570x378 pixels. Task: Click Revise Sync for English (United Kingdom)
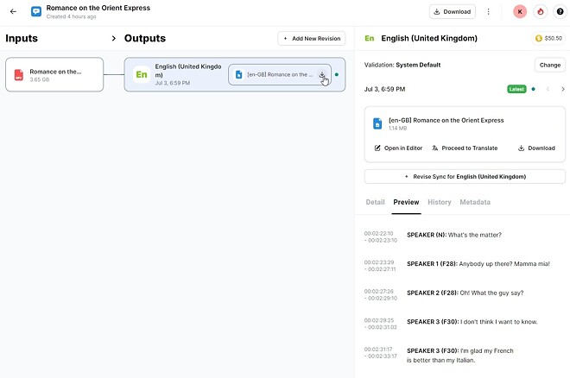[x=465, y=176]
